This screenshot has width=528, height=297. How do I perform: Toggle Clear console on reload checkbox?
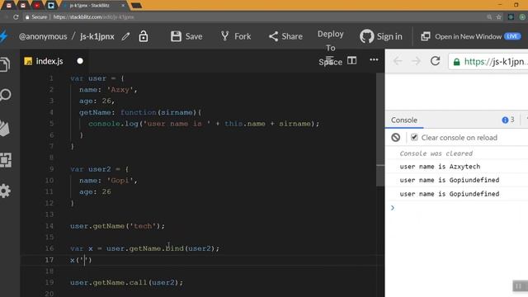[x=414, y=138]
